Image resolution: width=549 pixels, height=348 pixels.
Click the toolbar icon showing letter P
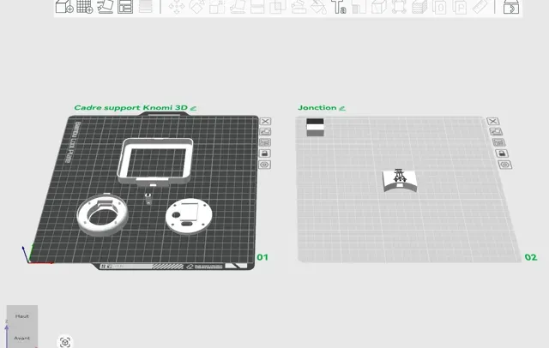click(460, 6)
